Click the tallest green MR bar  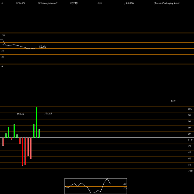point(36,122)
